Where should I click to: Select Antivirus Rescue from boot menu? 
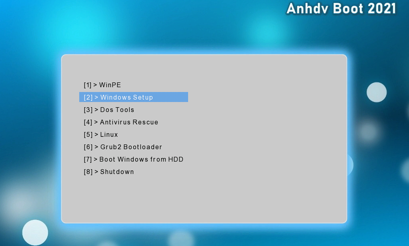(x=121, y=122)
